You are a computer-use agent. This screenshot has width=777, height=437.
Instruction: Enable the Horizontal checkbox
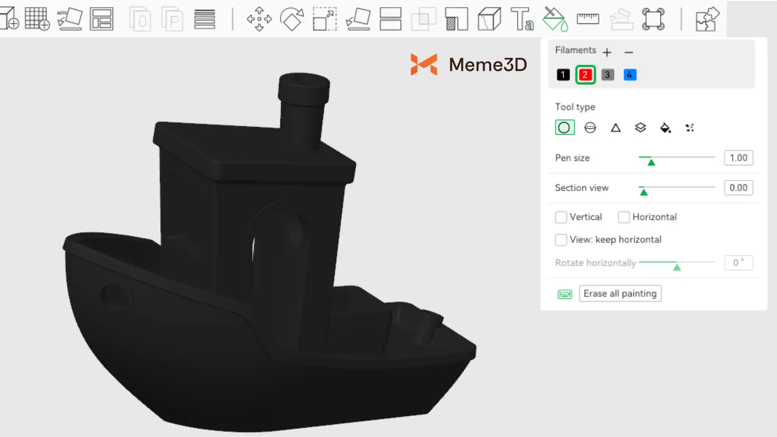tap(624, 217)
